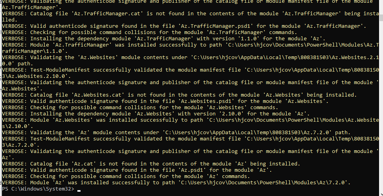Viewport: 383px width, 196px height.
Task: Click the path ending 'Modules\Az\7.2.0'
Action: point(264,183)
